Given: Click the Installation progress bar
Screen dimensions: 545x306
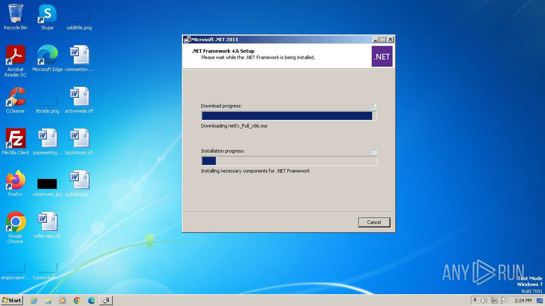Looking at the screenshot, I should point(289,161).
